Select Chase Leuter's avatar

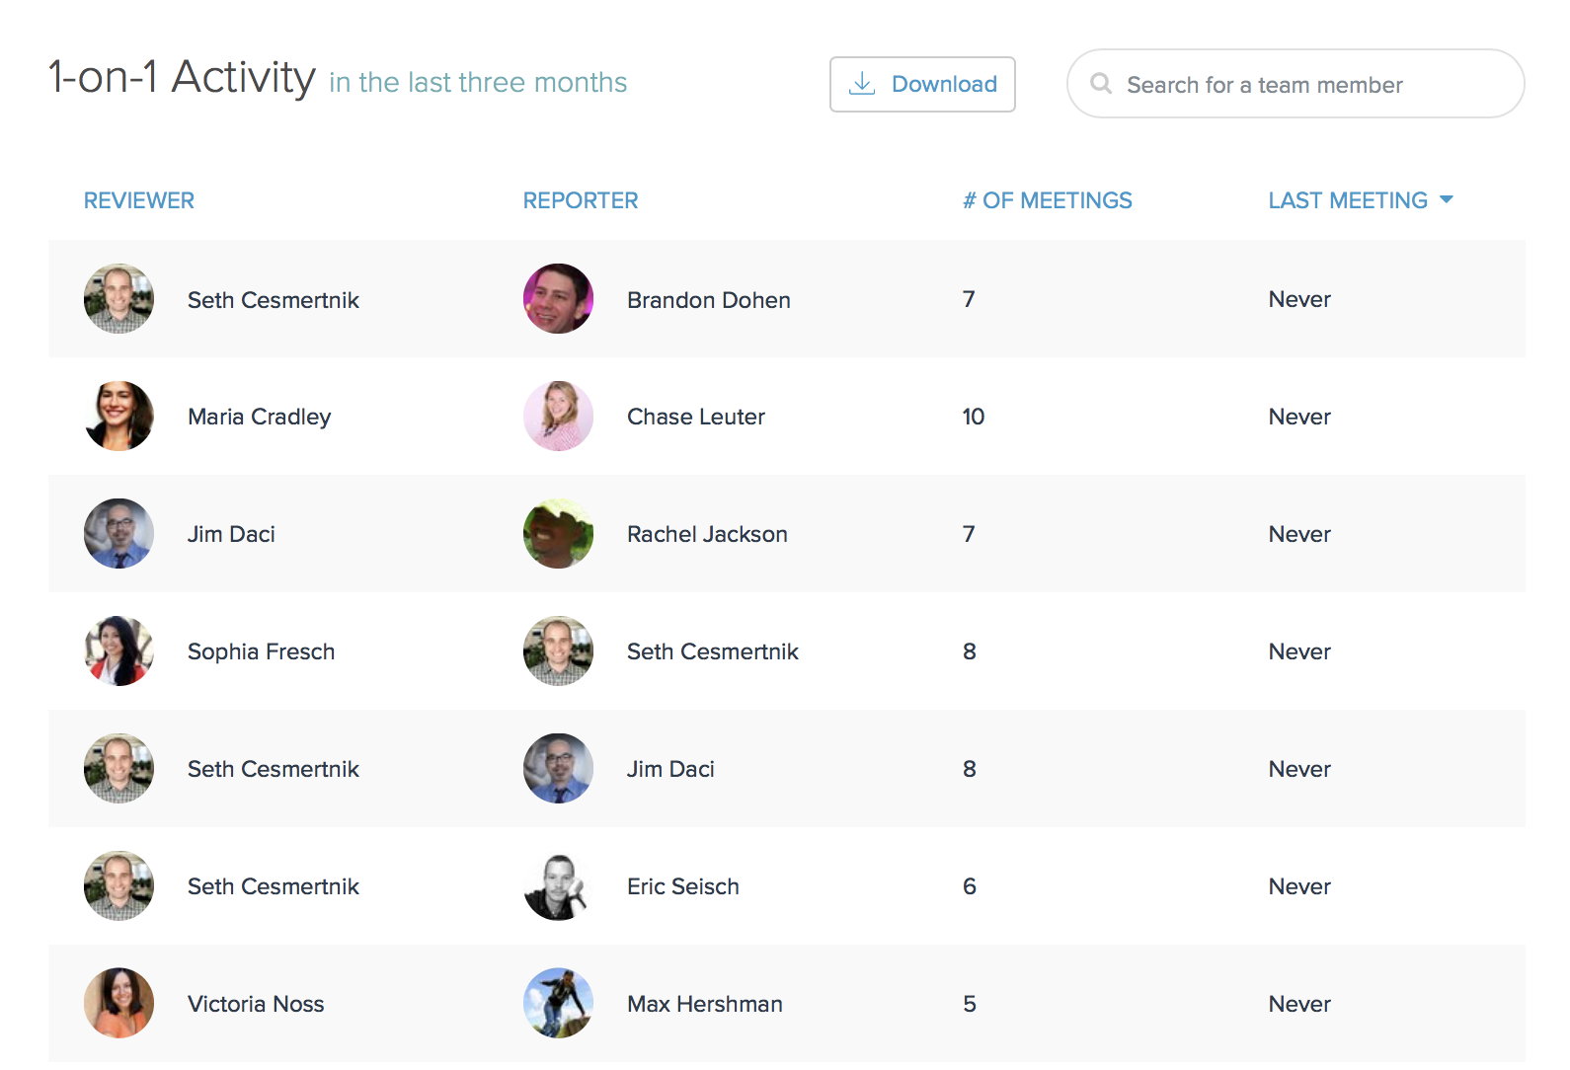[558, 416]
